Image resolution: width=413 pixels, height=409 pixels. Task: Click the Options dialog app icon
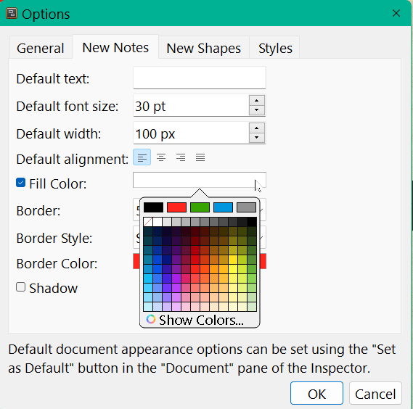click(x=12, y=13)
